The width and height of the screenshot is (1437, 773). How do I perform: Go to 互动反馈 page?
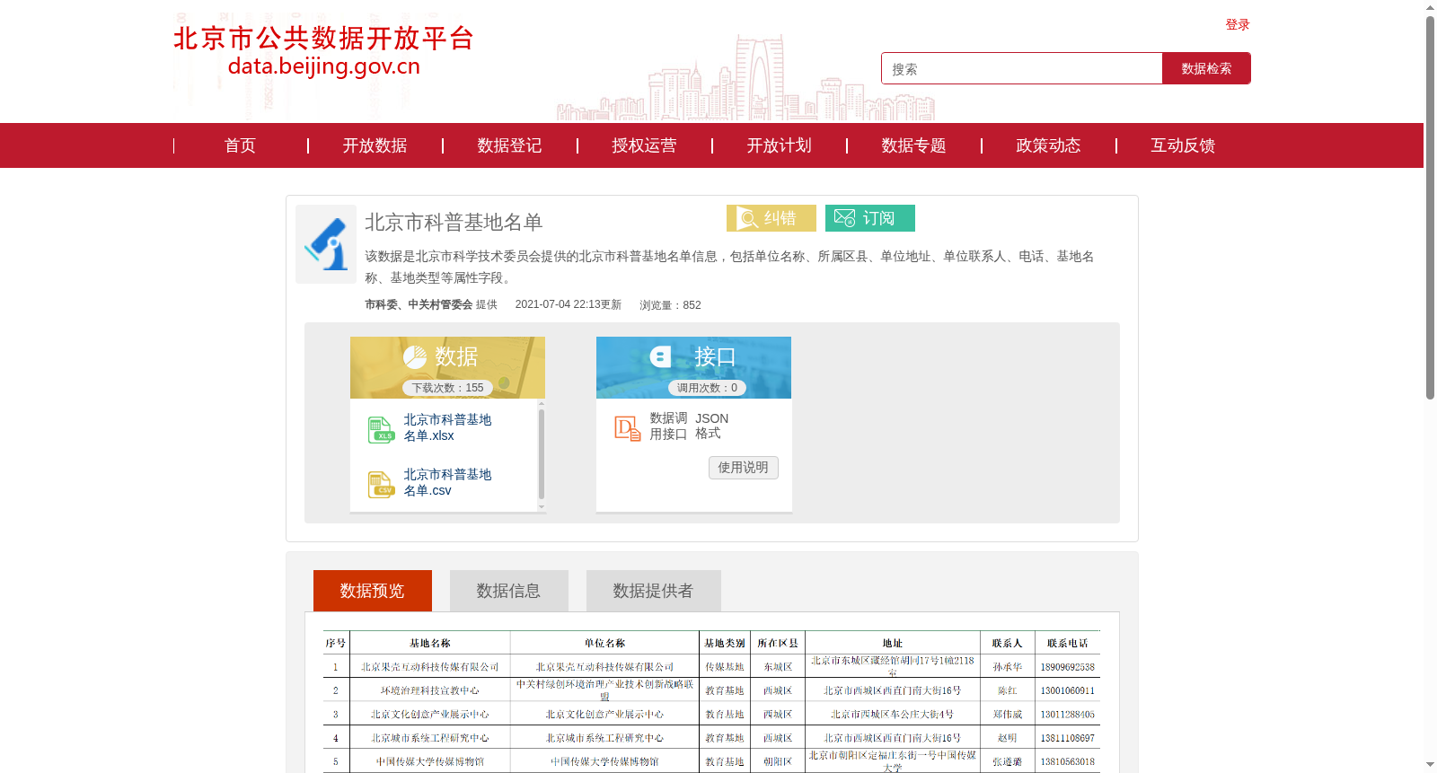[x=1183, y=145]
